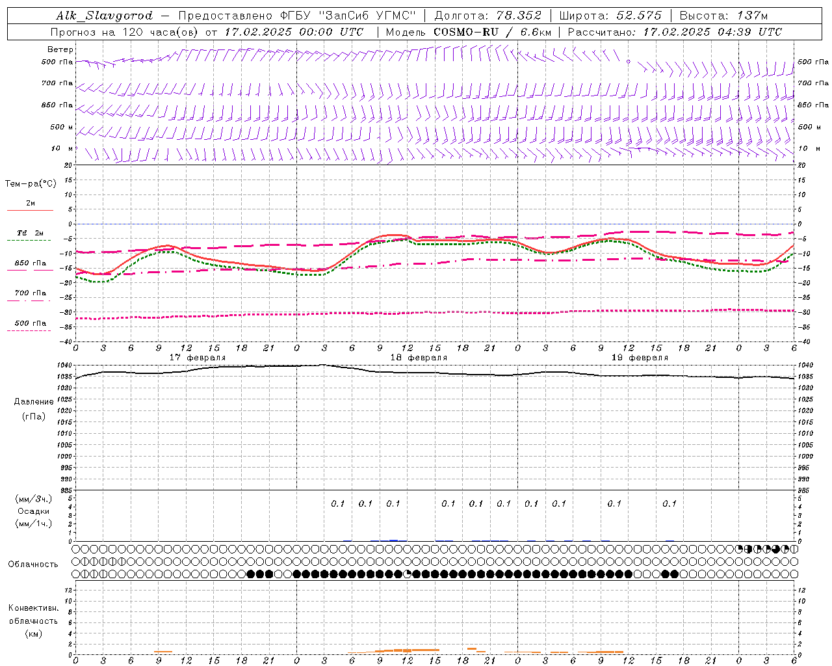Screen dimensions: 832x666
Task: Select the 850 гПа temperature legend entry
Action: point(29,265)
